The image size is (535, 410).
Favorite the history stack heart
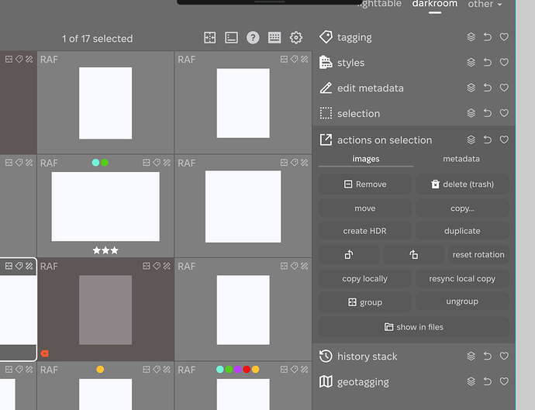click(504, 356)
